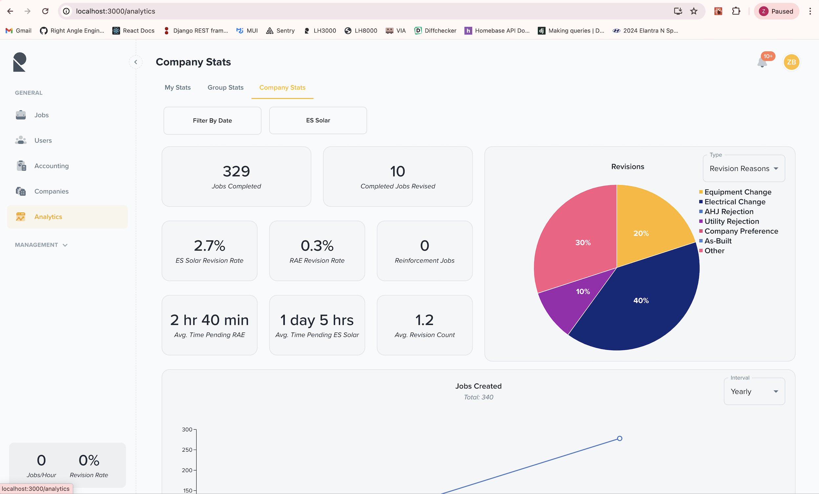Open the Yearly interval dropdown
This screenshot has height=494, width=819.
754,391
